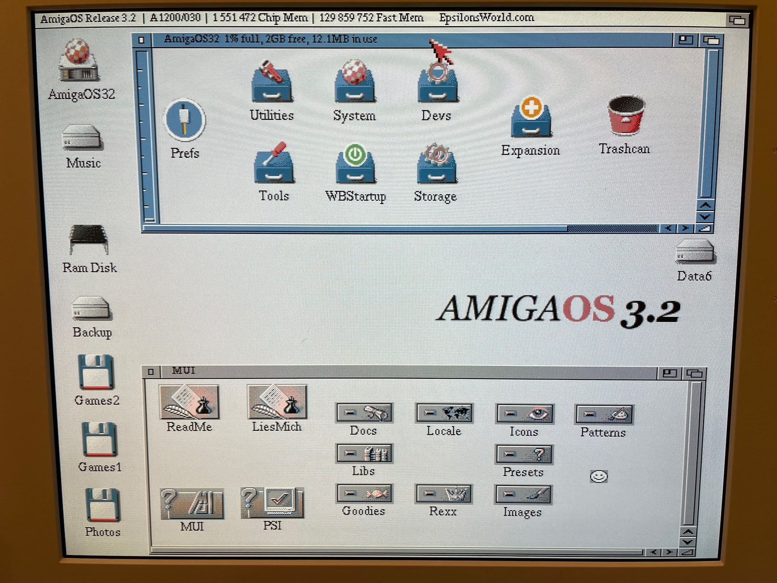Open the System drawer
The width and height of the screenshot is (777, 583).
(x=355, y=80)
